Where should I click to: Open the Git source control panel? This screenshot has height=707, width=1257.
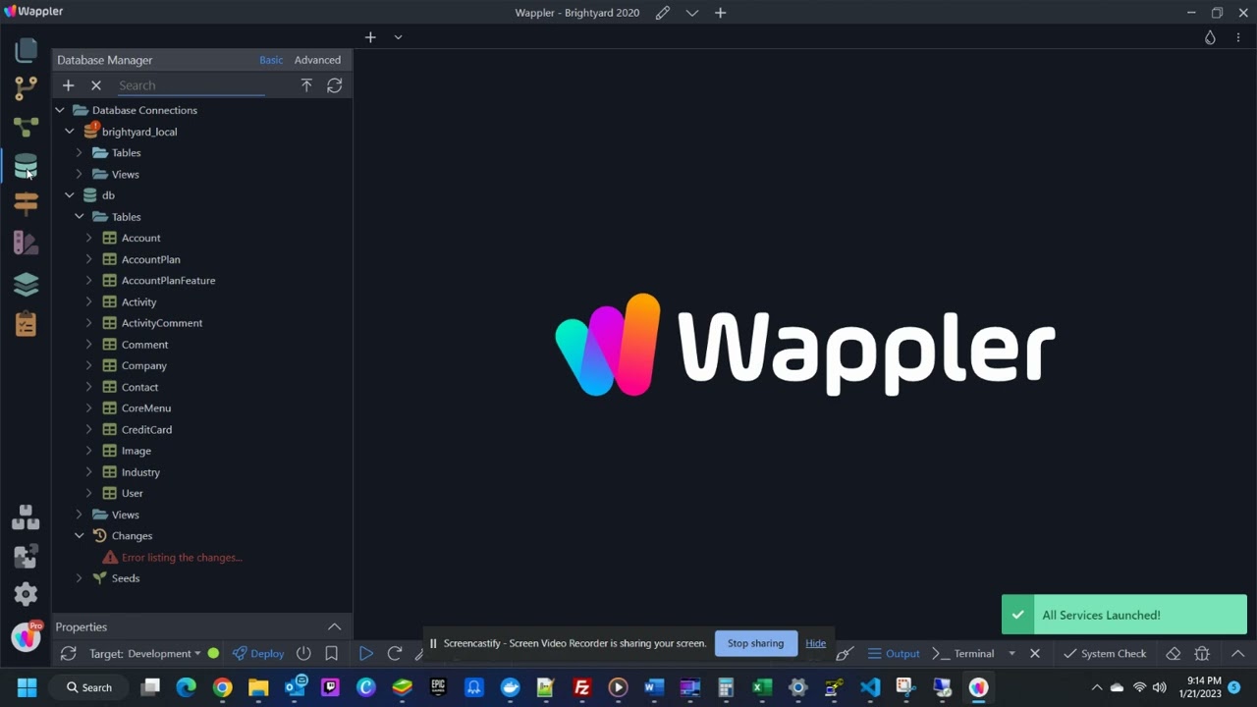(x=27, y=88)
